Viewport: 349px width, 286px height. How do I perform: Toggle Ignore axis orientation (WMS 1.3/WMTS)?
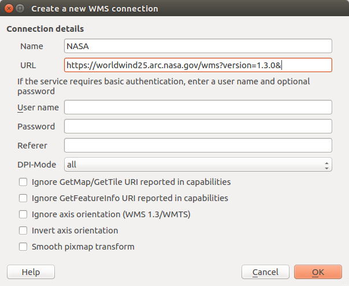tap(23, 214)
